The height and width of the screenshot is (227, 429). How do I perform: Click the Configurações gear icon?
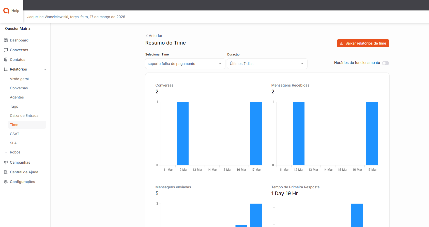(x=6, y=182)
